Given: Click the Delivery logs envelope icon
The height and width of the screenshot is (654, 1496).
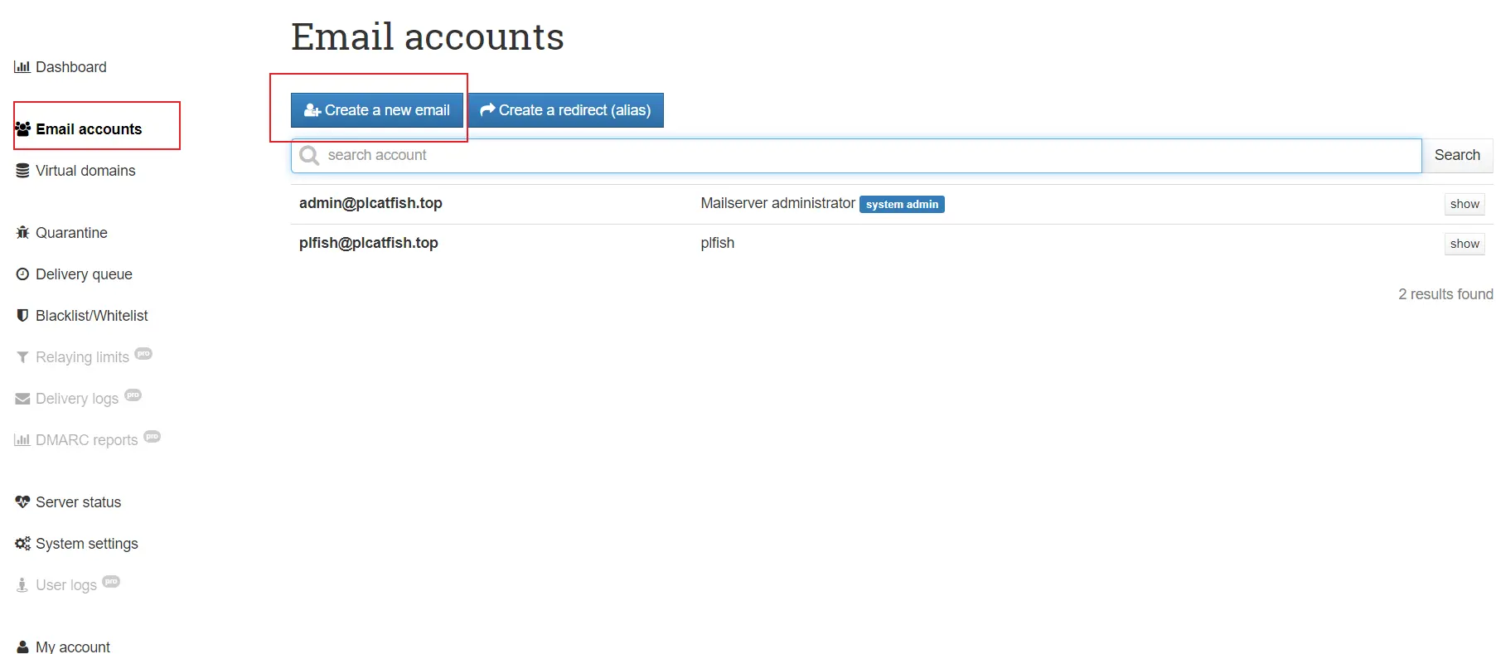Looking at the screenshot, I should 22,399.
